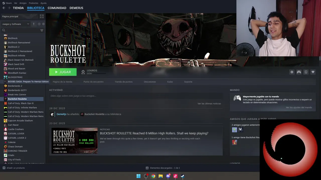Open the Steam taskbar icon
Image resolution: width=321 pixels, height=180 pixels.
click(183, 176)
